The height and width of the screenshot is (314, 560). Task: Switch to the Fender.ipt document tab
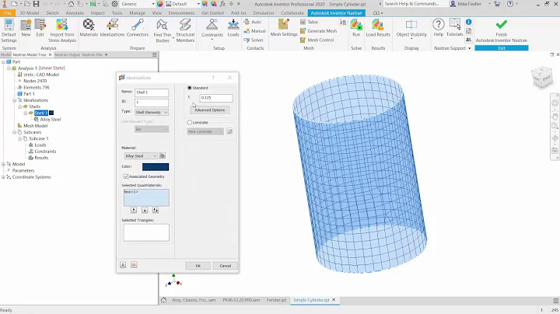[x=276, y=300]
